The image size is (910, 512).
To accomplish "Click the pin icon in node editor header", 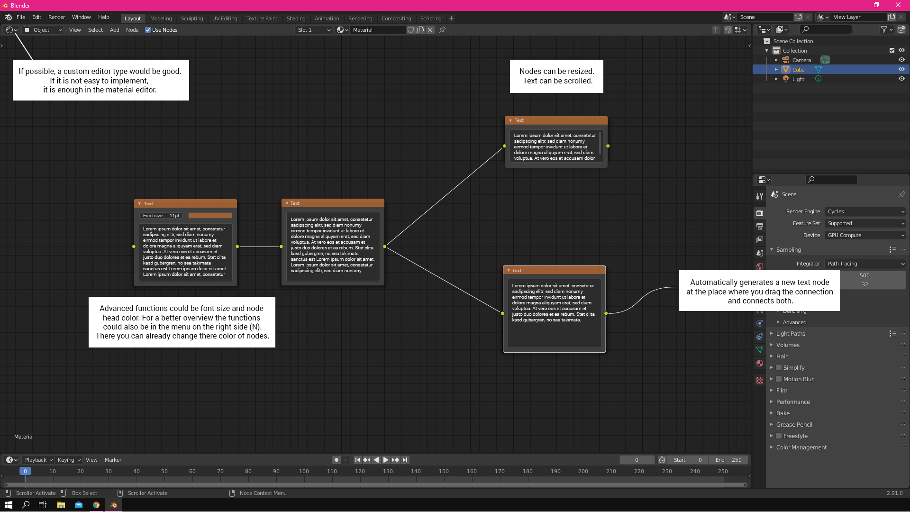I will click(x=442, y=30).
